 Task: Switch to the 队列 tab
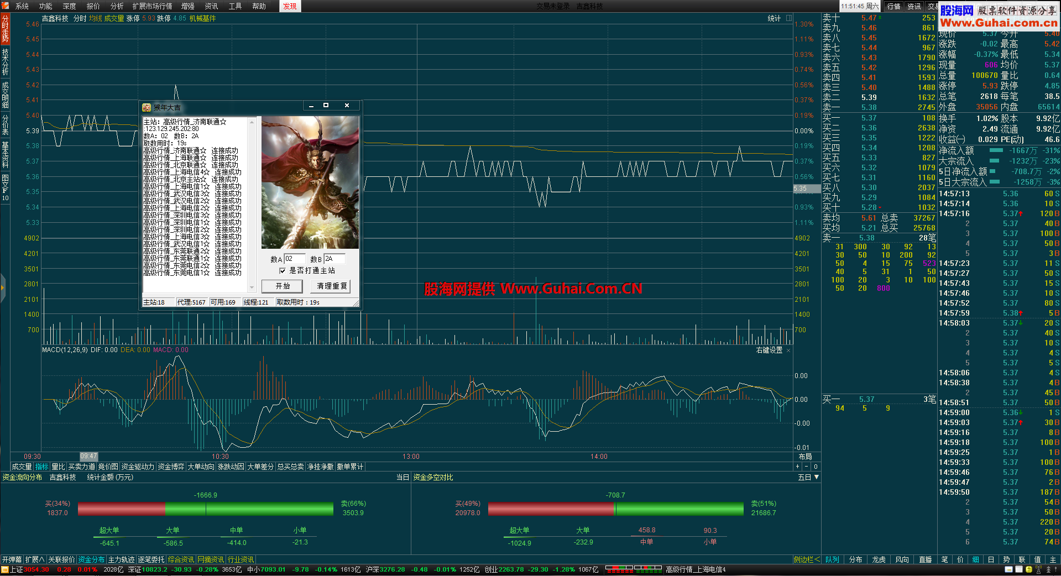pyautogui.click(x=833, y=559)
